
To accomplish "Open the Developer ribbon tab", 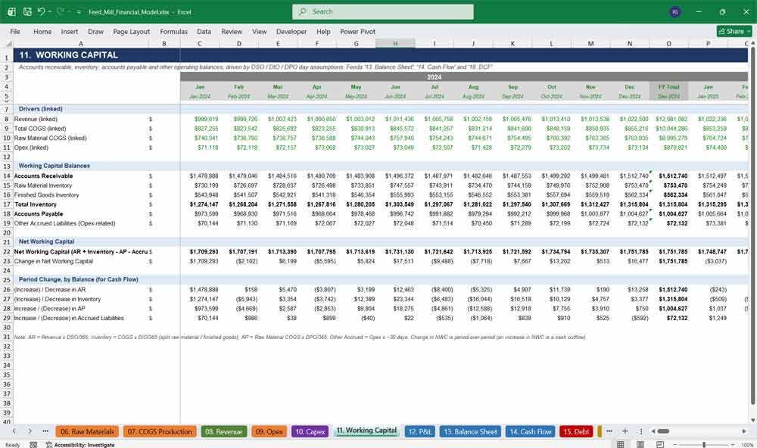I will tap(291, 31).
